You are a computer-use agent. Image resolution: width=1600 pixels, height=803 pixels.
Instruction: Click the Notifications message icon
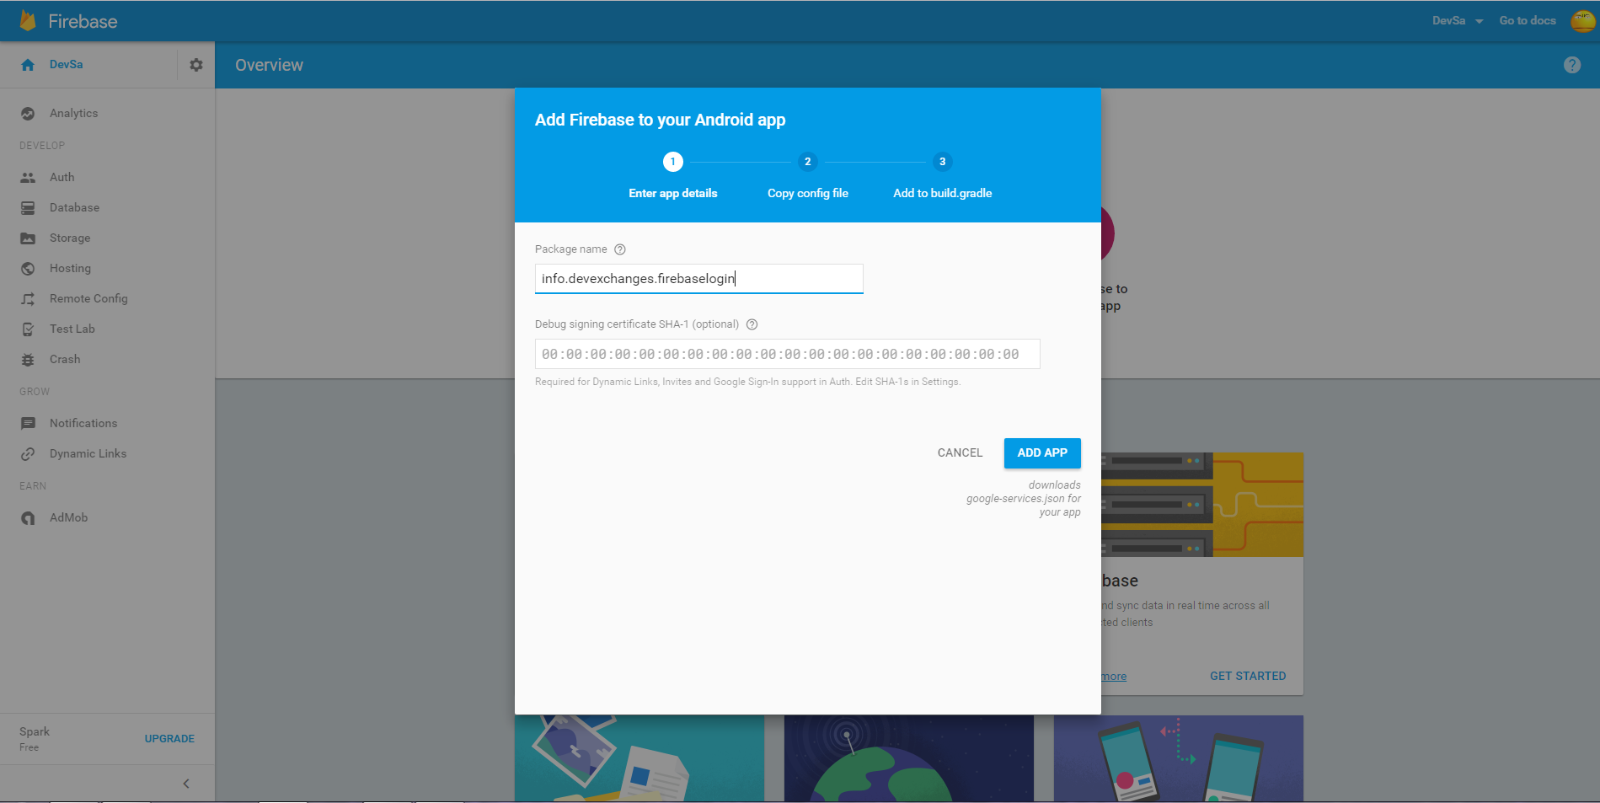28,424
